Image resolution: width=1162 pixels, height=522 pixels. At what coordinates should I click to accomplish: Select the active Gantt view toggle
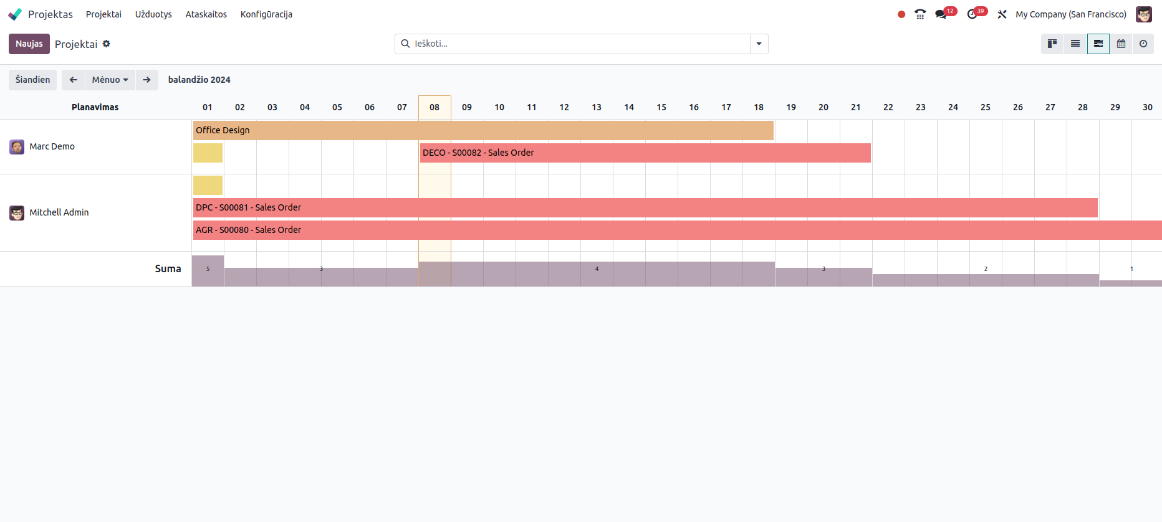pyautogui.click(x=1098, y=44)
